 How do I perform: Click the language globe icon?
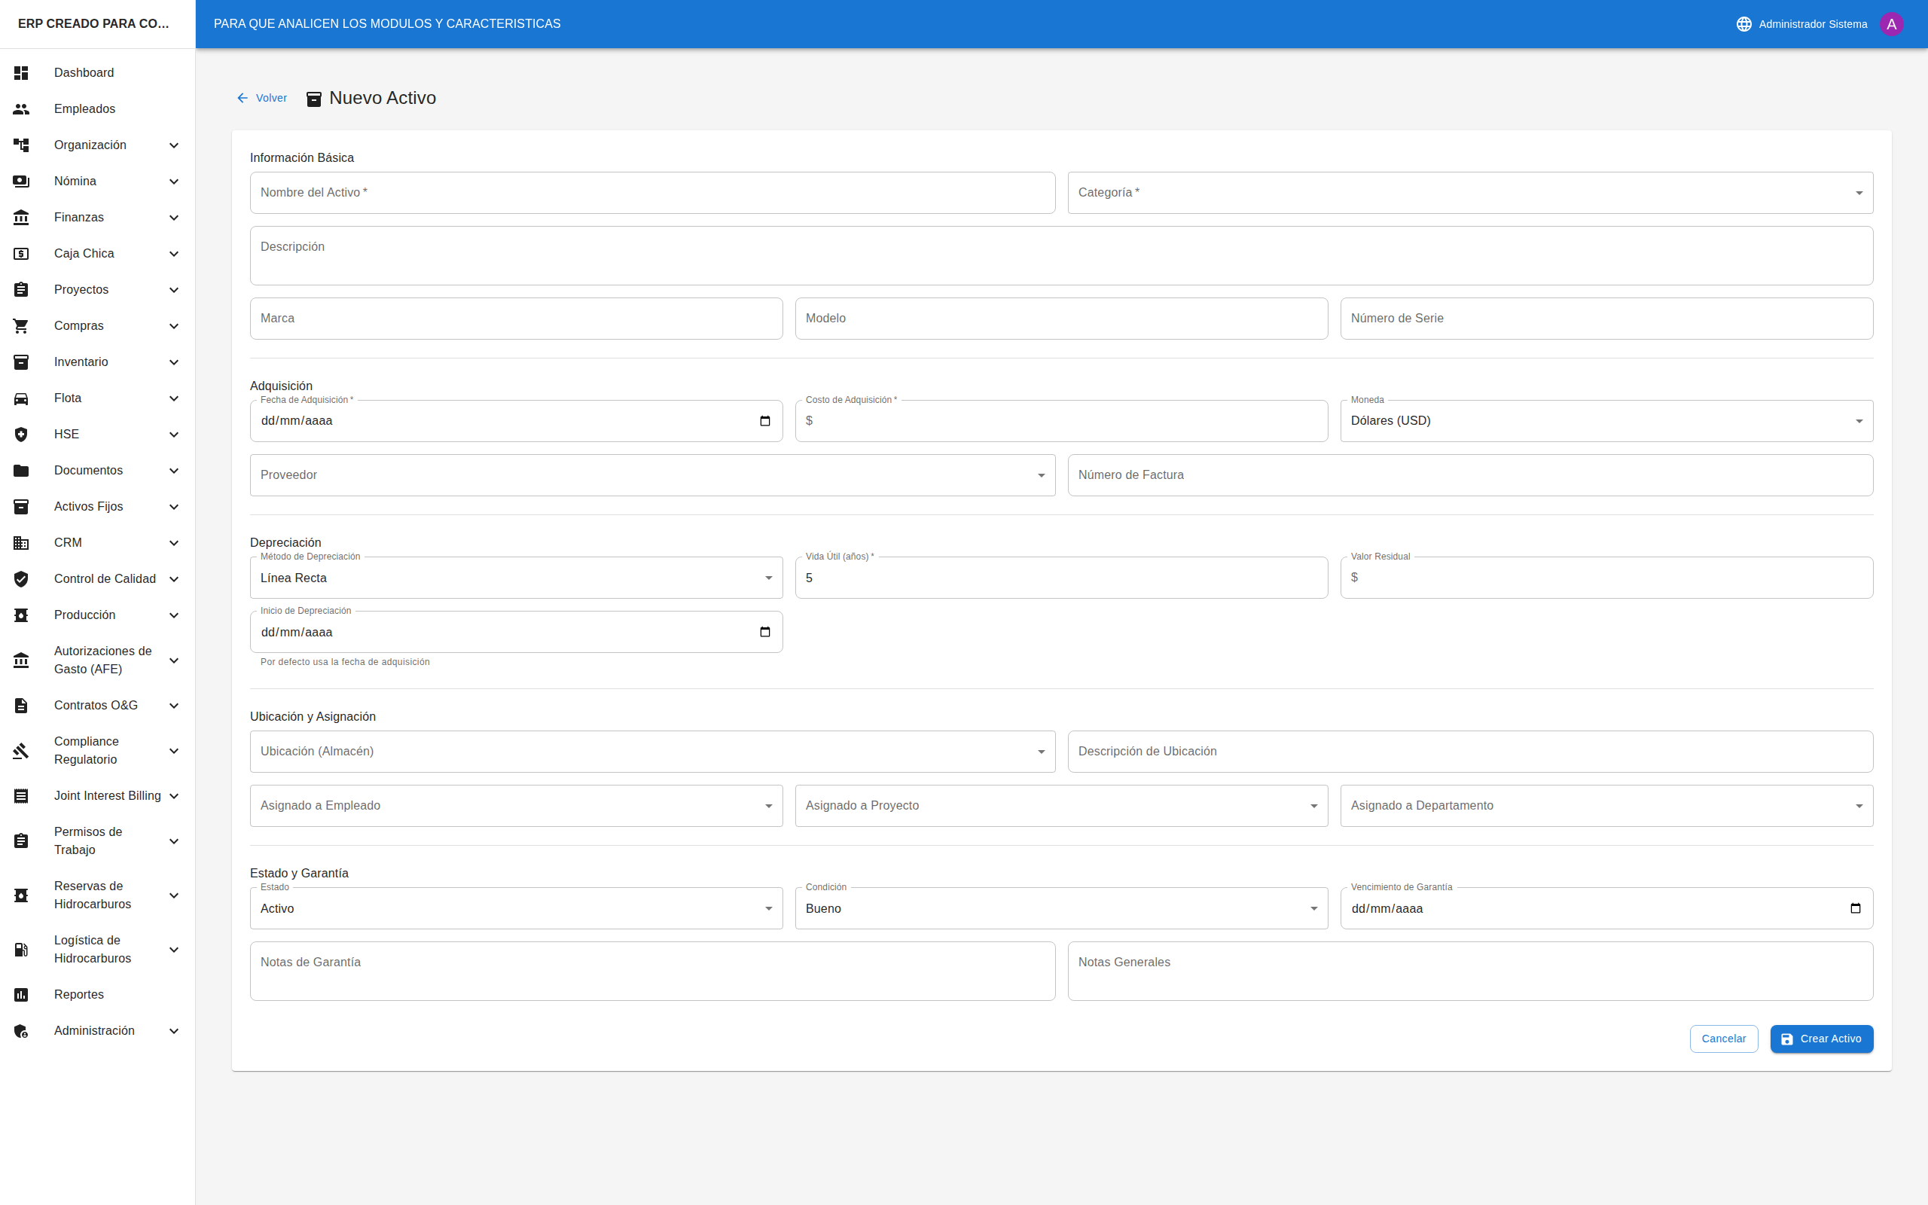(x=1743, y=24)
